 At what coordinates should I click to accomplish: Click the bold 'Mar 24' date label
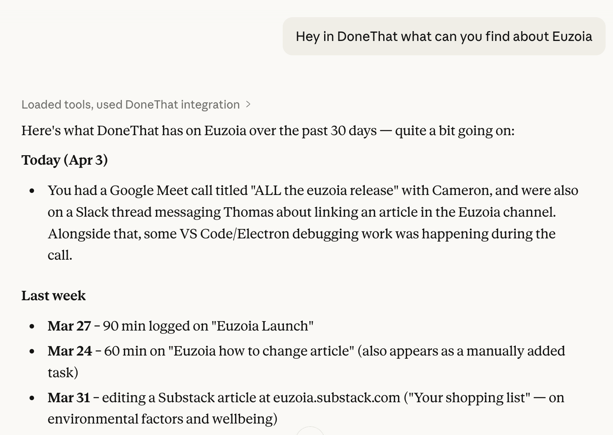(x=70, y=351)
